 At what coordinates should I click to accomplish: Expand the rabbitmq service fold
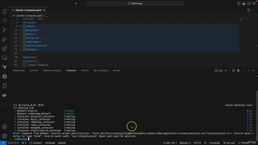tap(21, 42)
